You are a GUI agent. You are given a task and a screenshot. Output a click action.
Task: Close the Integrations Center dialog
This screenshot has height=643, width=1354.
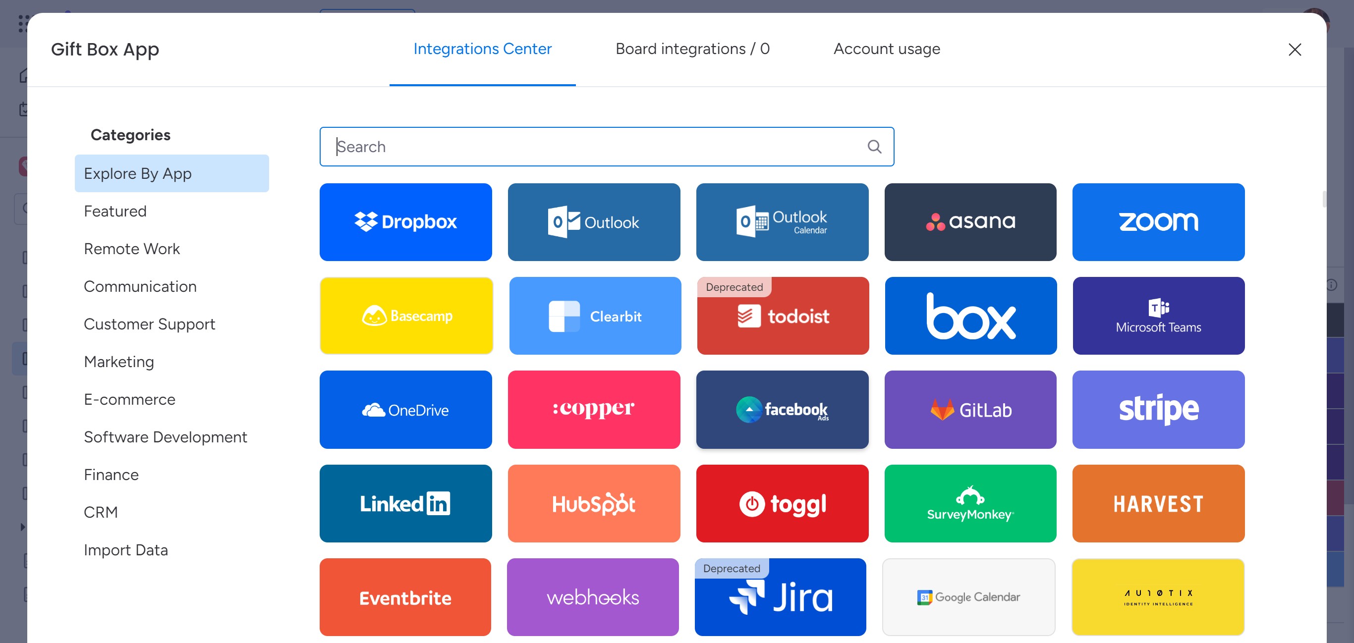point(1294,50)
